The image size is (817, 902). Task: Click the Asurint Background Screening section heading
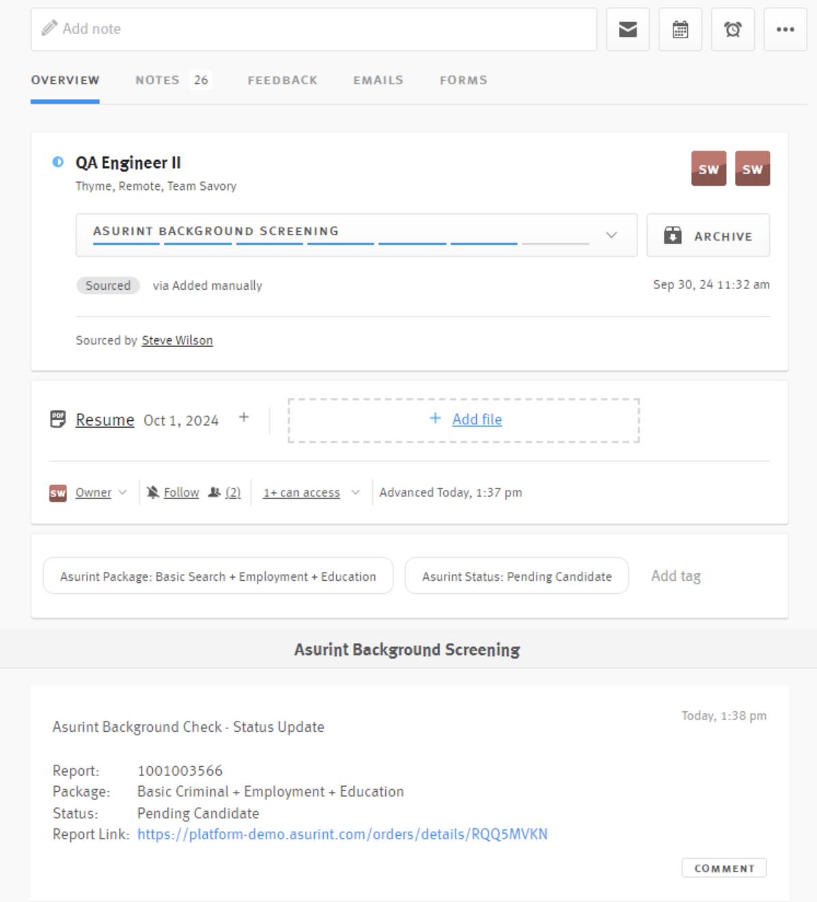(407, 649)
